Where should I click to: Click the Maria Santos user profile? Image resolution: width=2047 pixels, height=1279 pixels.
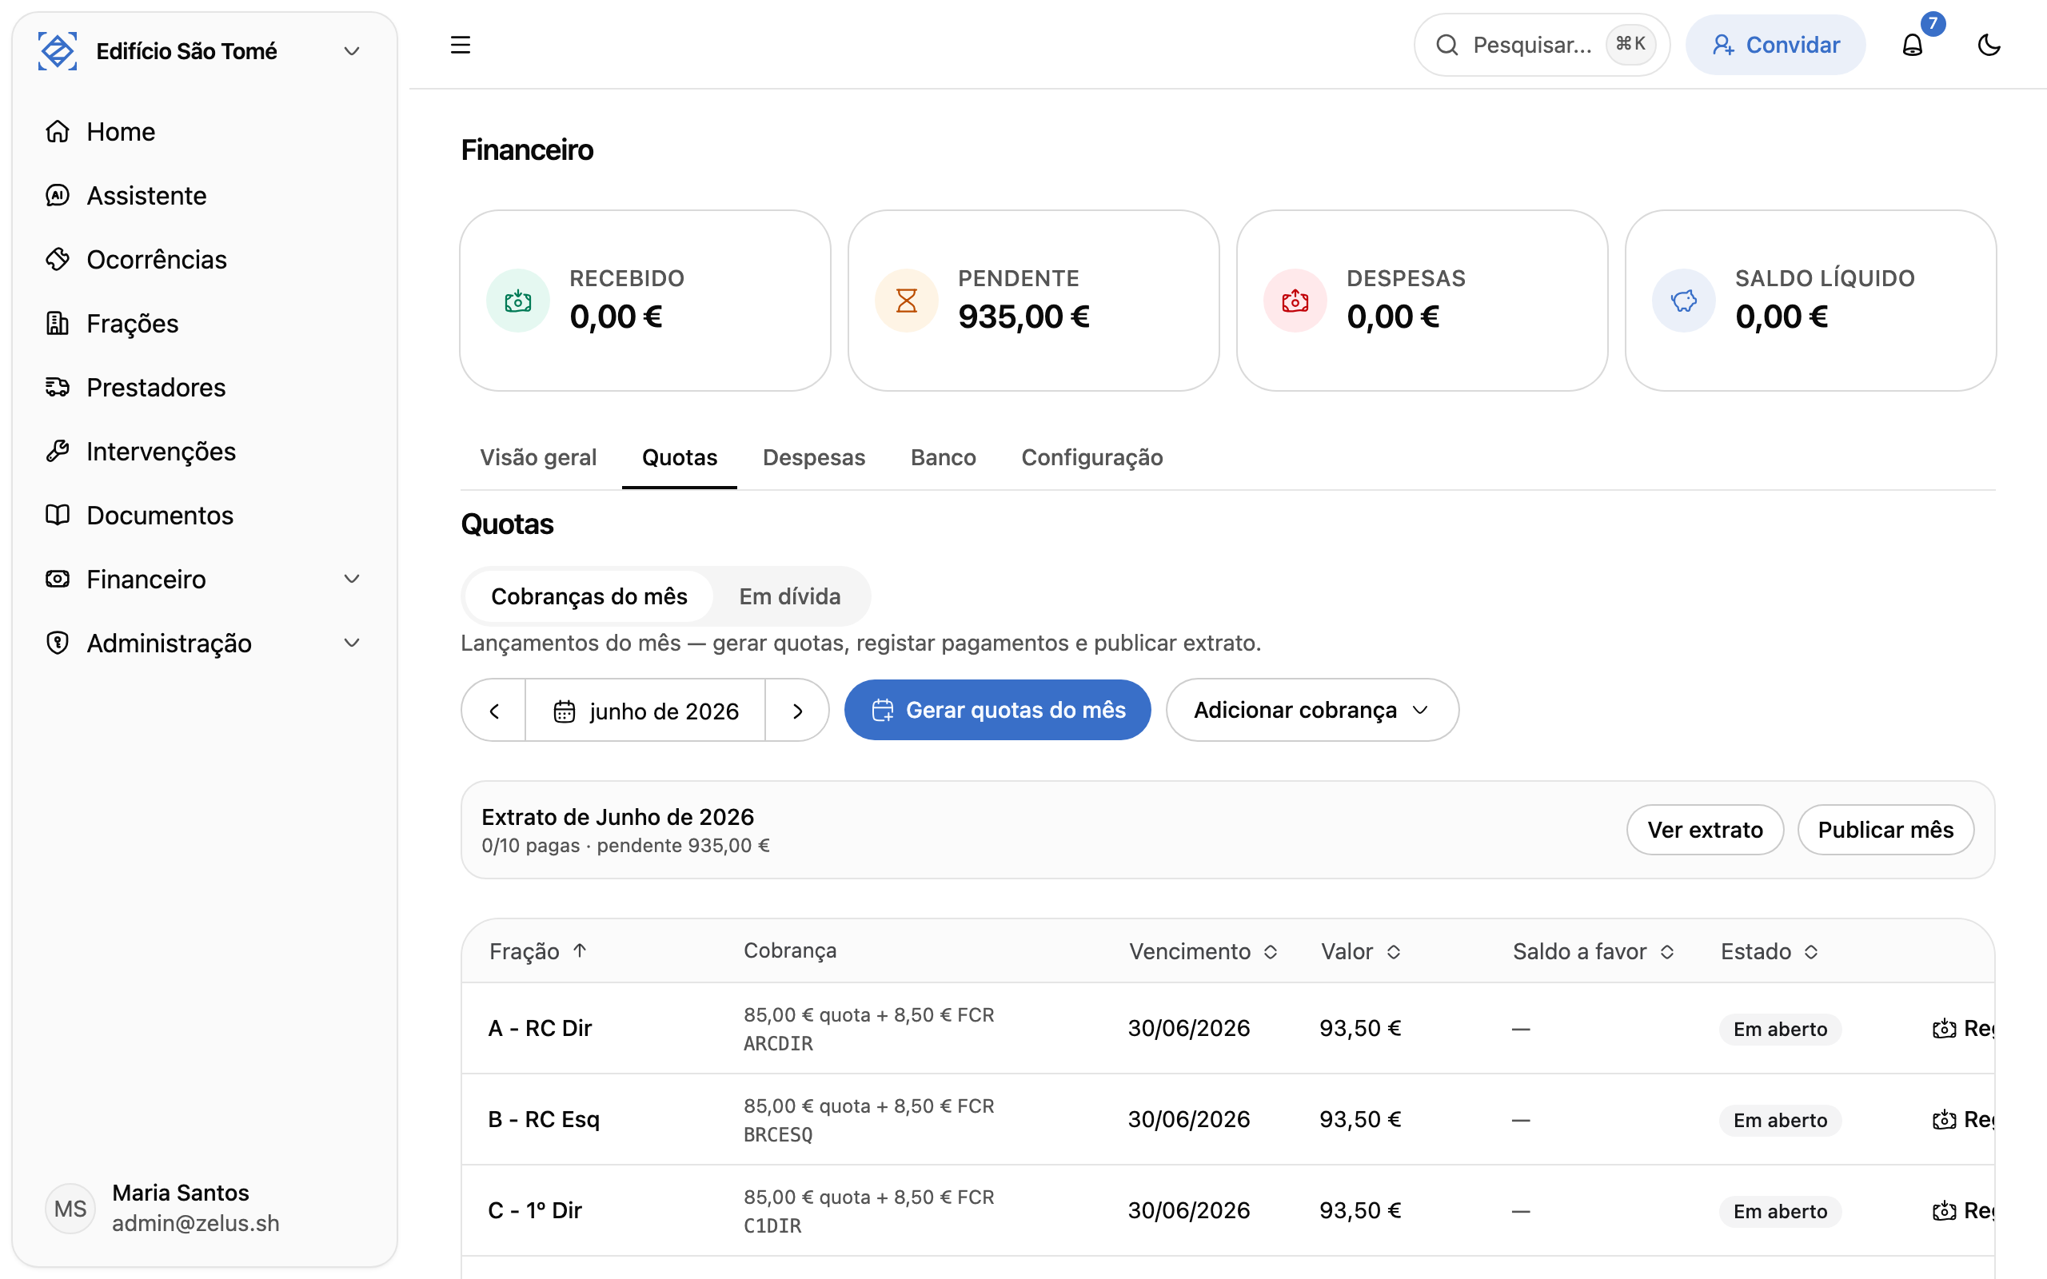[204, 1208]
